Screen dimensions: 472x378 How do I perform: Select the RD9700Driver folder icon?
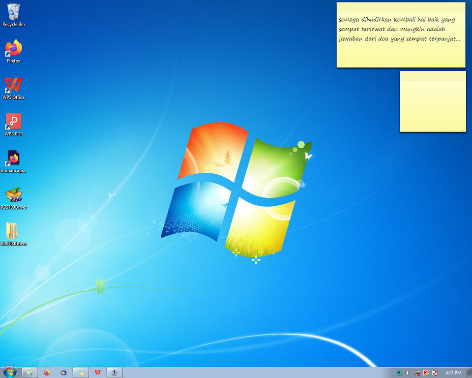(14, 234)
